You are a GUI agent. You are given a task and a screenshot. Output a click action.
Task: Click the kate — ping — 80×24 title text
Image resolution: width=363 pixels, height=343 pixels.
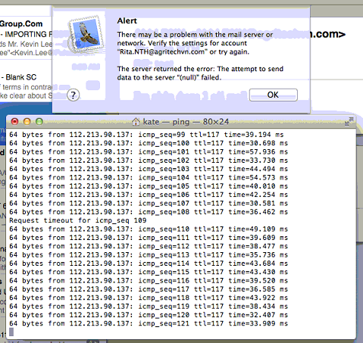[x=186, y=122]
